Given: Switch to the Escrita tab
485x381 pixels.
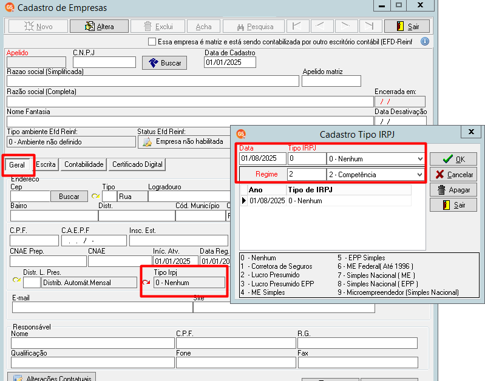Looking at the screenshot, I should (x=46, y=164).
